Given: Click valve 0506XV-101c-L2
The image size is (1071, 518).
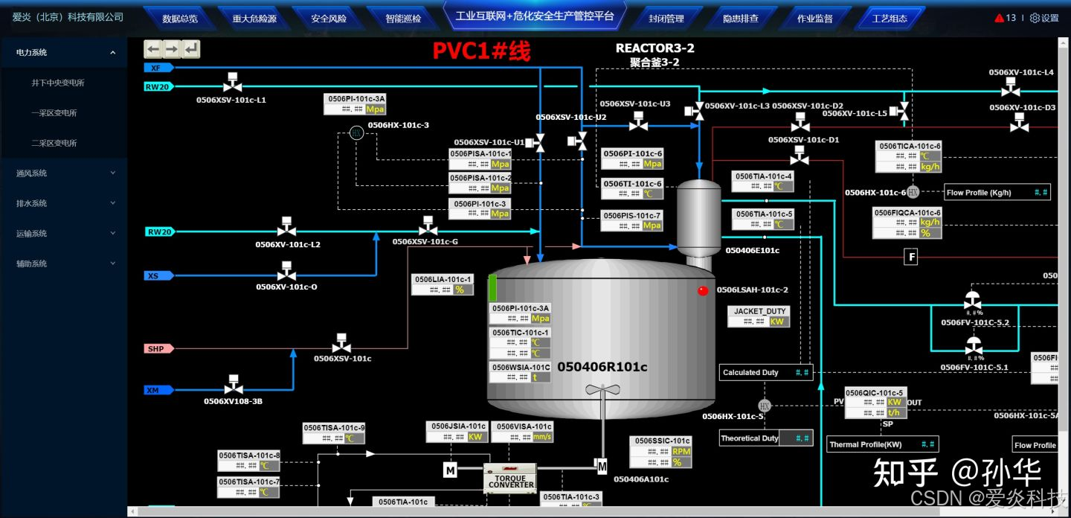Looking at the screenshot, I should point(286,228).
